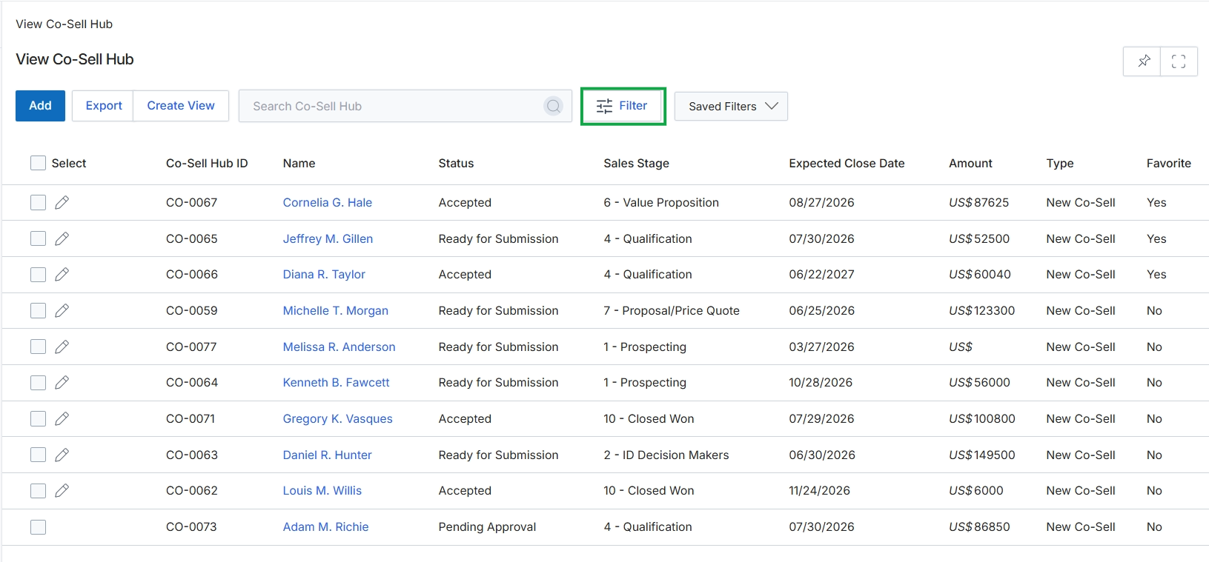This screenshot has height=562, width=1209.
Task: Click the CO-0073 ID cell
Action: 191,526
